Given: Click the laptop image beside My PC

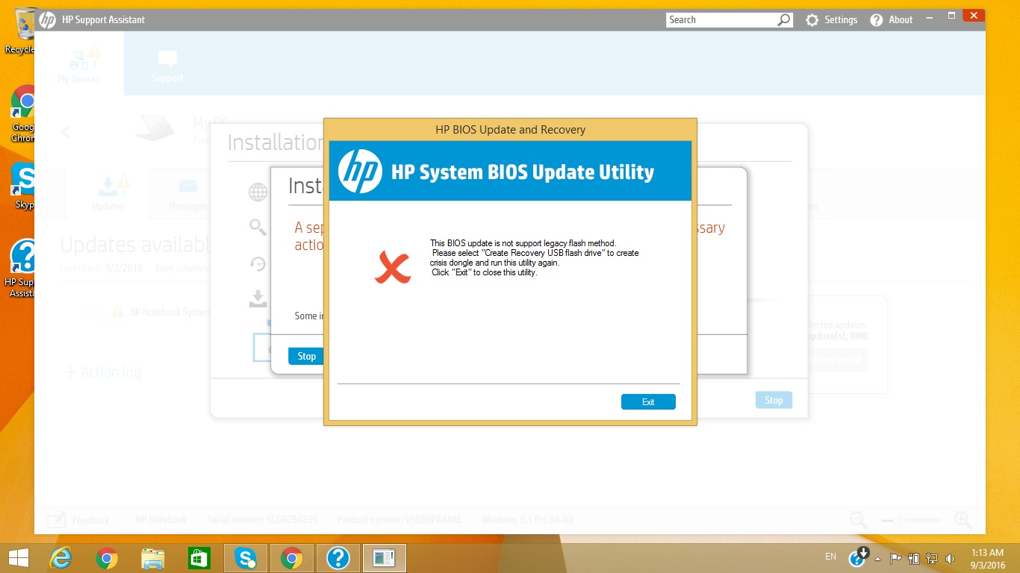Looking at the screenshot, I should click(155, 128).
